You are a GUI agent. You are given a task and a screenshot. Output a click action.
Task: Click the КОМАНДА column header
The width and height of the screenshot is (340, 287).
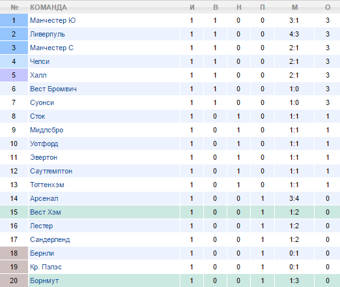[x=48, y=7]
